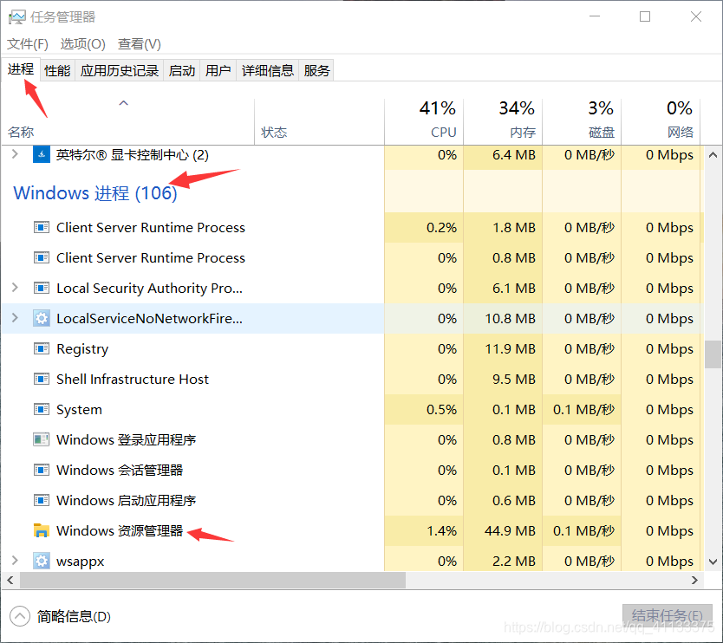Switch to the 应用历史记录 tab

pyautogui.click(x=120, y=70)
